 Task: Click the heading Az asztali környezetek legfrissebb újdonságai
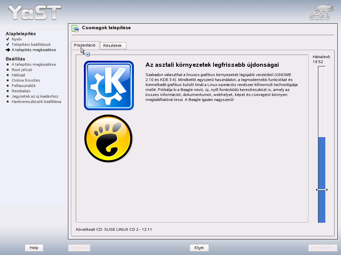tap(212, 65)
